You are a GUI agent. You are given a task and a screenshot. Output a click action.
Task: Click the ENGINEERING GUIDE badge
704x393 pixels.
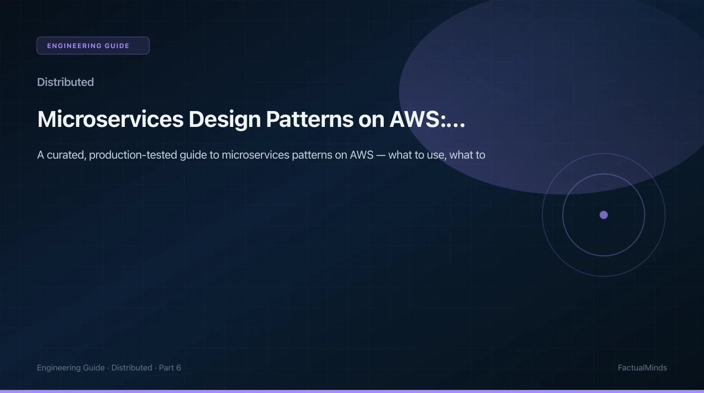93,46
